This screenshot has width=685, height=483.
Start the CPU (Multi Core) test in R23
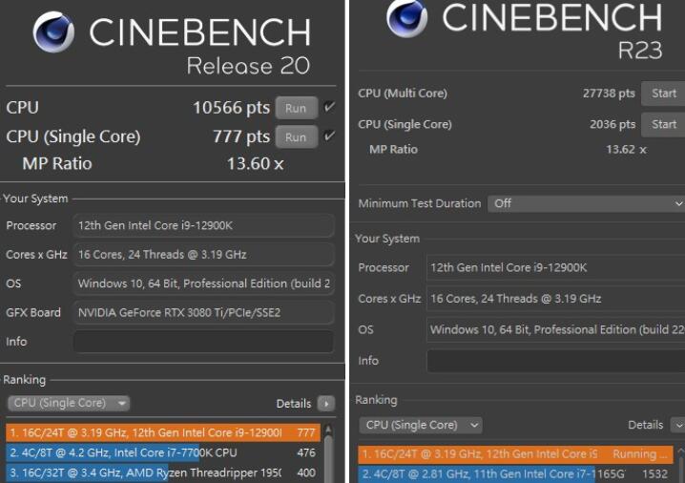point(663,94)
